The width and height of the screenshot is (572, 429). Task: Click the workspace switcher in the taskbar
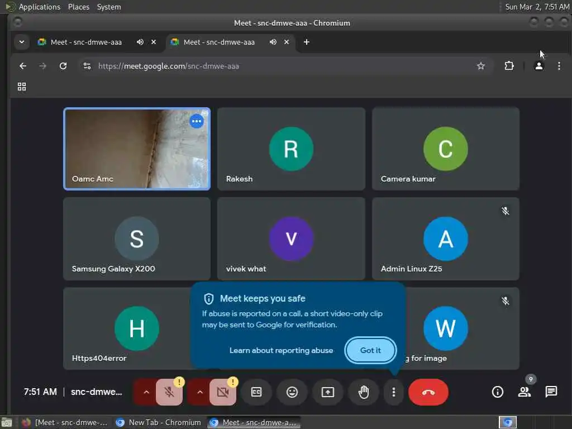tap(508, 422)
